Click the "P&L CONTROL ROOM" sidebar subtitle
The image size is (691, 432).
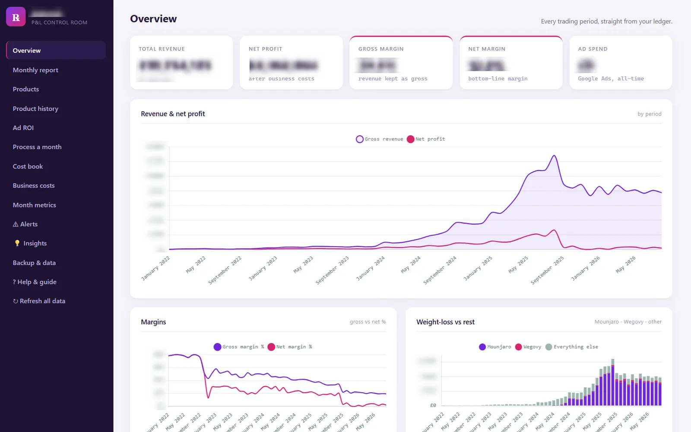[59, 22]
